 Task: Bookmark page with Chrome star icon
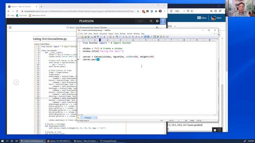click(138, 11)
